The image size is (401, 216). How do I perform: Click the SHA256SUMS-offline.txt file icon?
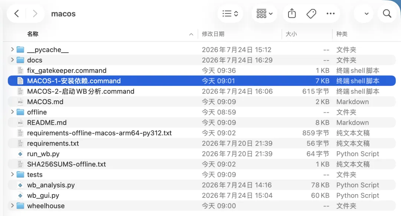(20, 164)
